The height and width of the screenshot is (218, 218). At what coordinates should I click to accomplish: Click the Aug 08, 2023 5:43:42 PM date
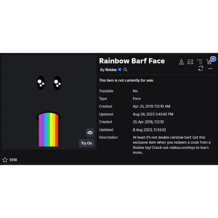point(153,114)
